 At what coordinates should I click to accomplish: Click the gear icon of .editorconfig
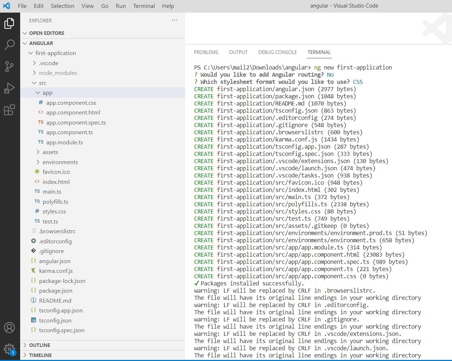(x=33, y=241)
